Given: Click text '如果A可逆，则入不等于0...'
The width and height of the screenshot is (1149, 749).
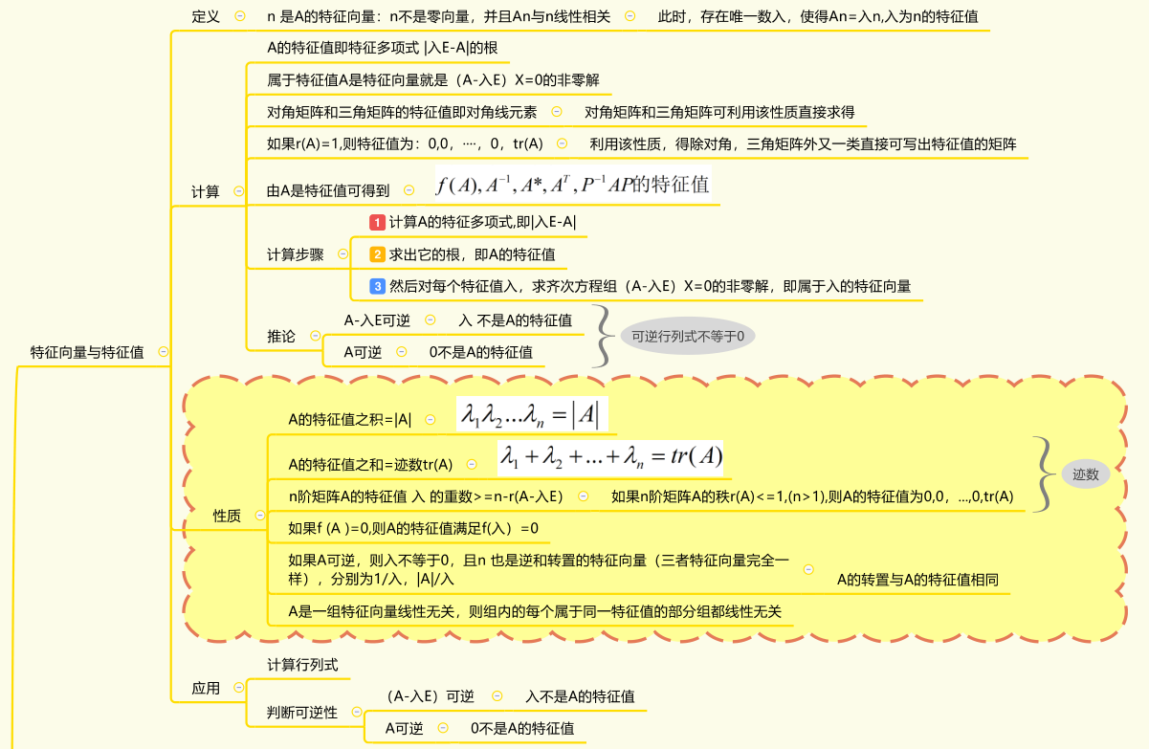Looking at the screenshot, I should 539,570.
